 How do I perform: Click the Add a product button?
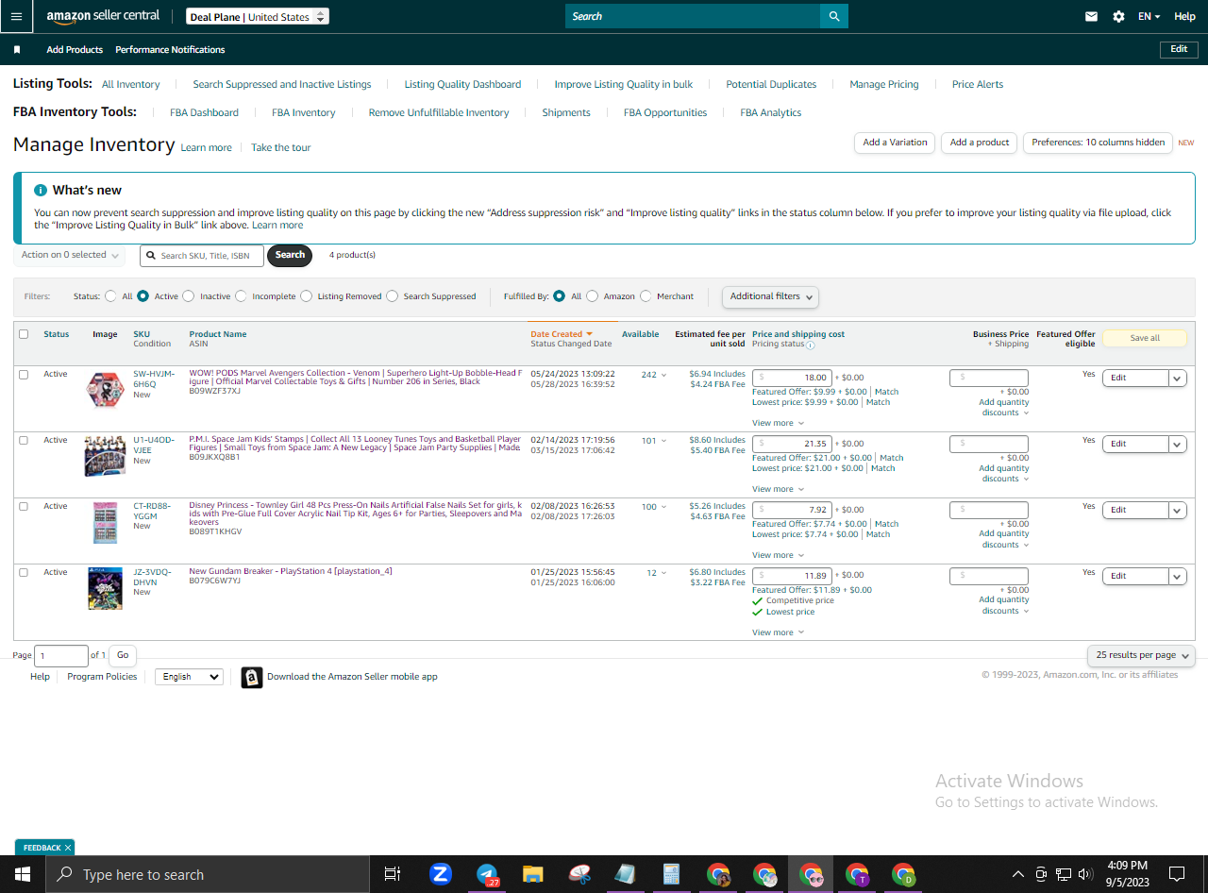tap(980, 143)
